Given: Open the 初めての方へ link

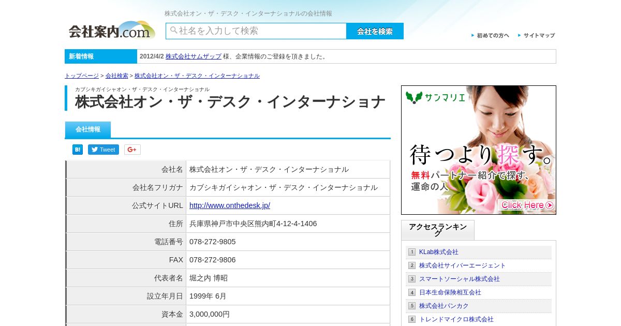Looking at the screenshot, I should click(x=490, y=36).
